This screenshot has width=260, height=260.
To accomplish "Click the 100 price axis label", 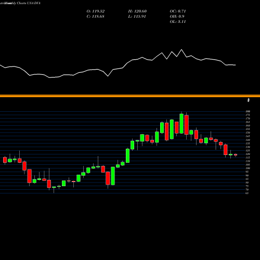I will tap(248, 168).
